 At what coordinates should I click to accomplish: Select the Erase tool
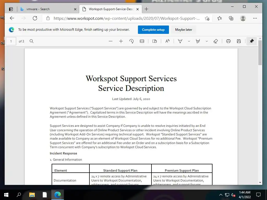tap(216, 41)
